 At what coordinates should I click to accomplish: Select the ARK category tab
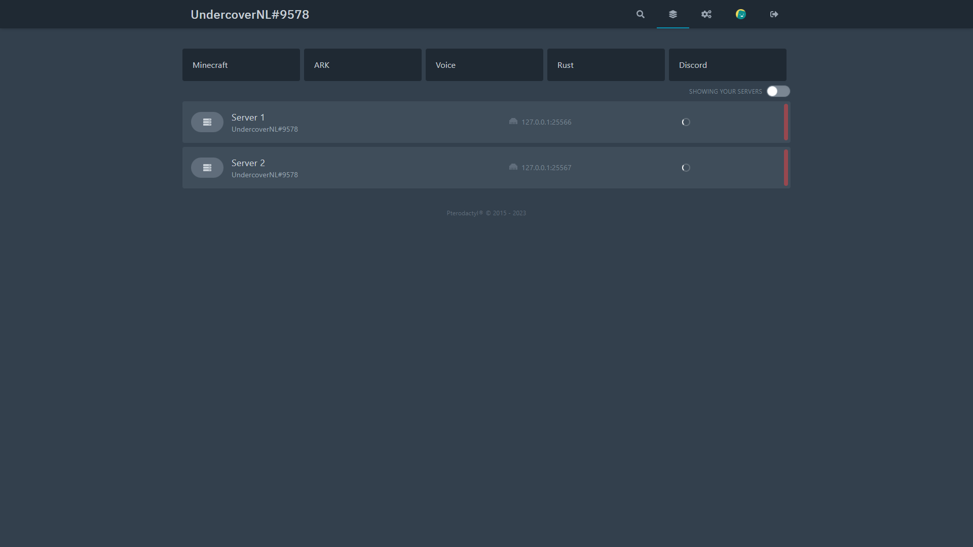(362, 65)
